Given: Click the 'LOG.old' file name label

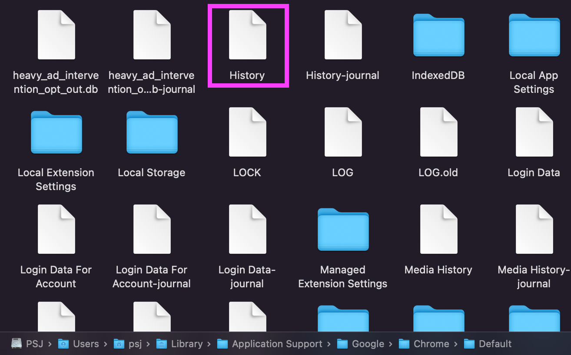Looking at the screenshot, I should (x=438, y=173).
